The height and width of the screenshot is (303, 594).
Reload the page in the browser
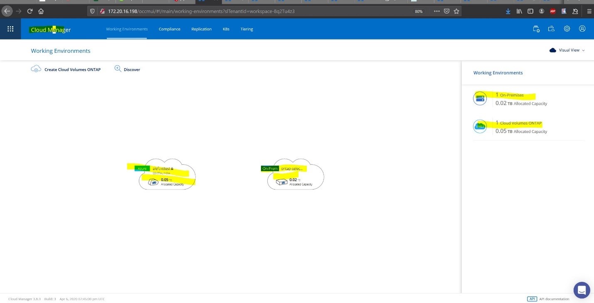30,11
